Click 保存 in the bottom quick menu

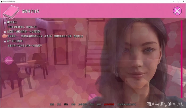coord(73,105)
